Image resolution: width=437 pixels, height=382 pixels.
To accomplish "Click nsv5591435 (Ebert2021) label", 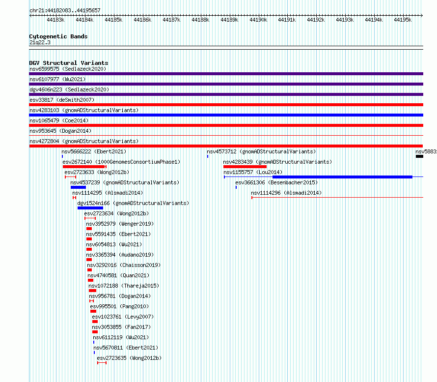I will (118, 234).
